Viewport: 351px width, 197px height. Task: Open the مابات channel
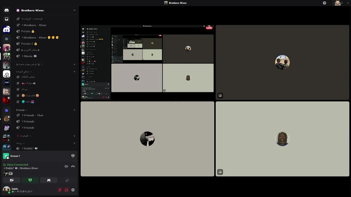coord(46,102)
